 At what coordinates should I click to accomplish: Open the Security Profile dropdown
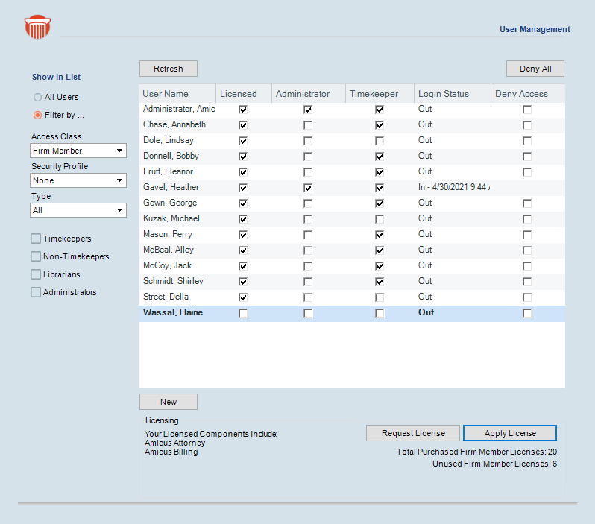(x=78, y=180)
